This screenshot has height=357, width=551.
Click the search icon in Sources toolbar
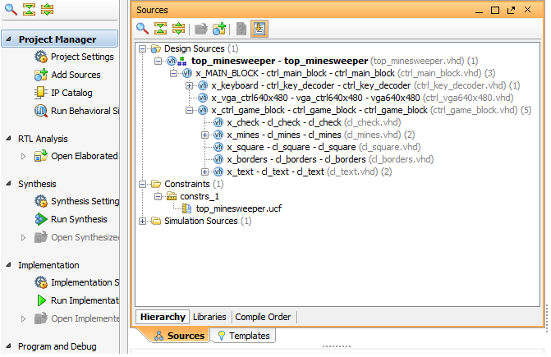coord(142,29)
